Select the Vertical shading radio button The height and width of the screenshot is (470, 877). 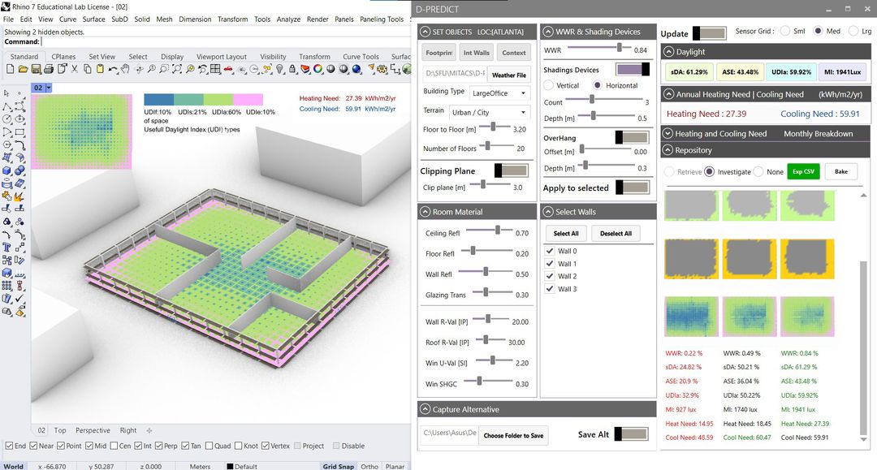[549, 85]
